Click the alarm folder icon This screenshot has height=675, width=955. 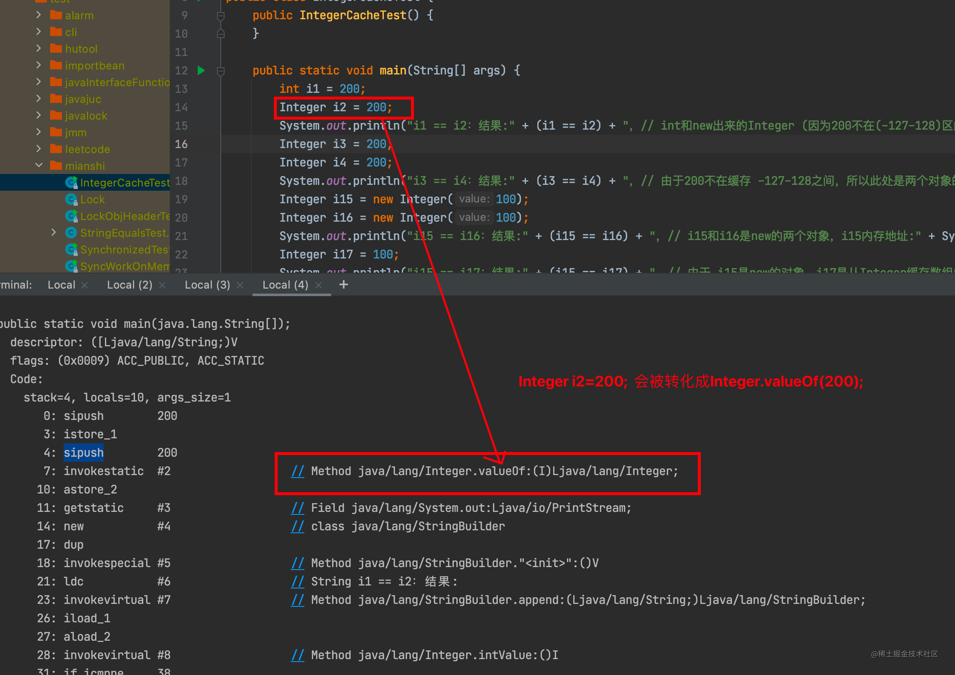[x=56, y=15]
